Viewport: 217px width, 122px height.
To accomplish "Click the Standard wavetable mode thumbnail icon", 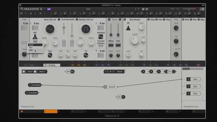I will point(101,37).
